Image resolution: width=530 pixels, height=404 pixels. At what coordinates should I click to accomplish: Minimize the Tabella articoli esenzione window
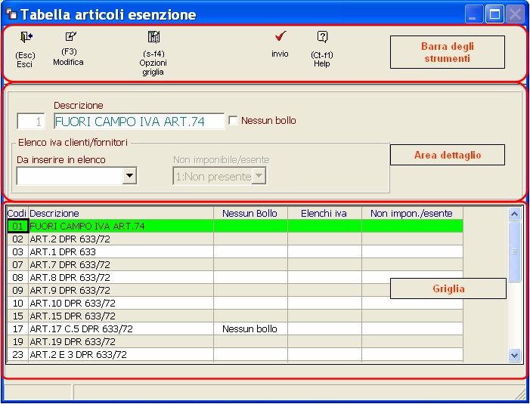pos(473,14)
